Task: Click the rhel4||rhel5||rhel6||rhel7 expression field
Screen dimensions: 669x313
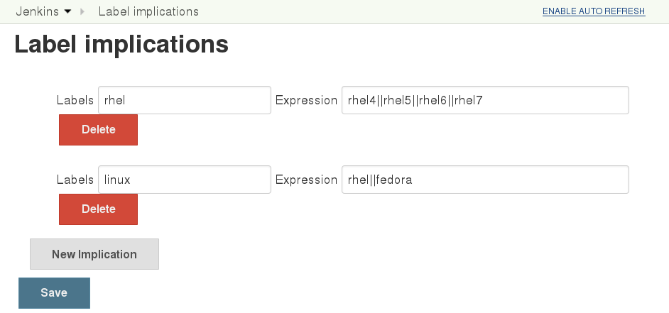Action: click(x=485, y=100)
